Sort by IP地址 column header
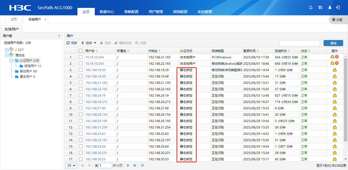Viewport: 348px width, 170px height. (x=163, y=51)
